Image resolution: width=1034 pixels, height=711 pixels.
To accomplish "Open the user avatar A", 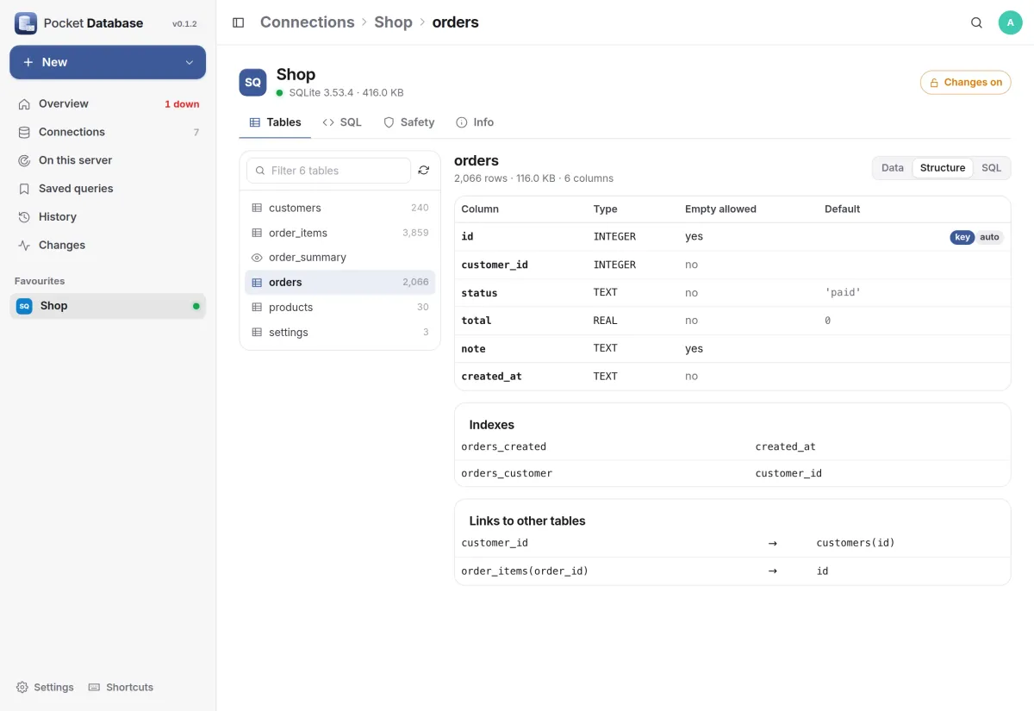I will 1010,23.
